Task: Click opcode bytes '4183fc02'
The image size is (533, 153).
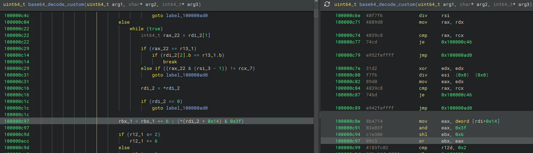Action: point(377,148)
